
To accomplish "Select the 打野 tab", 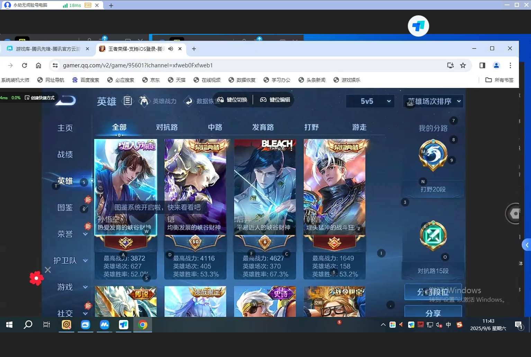I will pos(311,127).
